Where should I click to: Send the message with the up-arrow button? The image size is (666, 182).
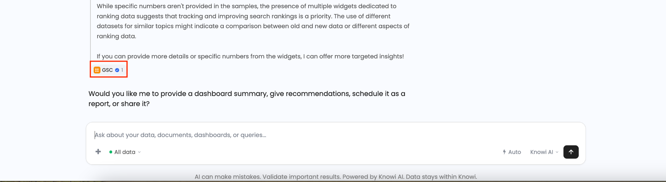pos(571,152)
